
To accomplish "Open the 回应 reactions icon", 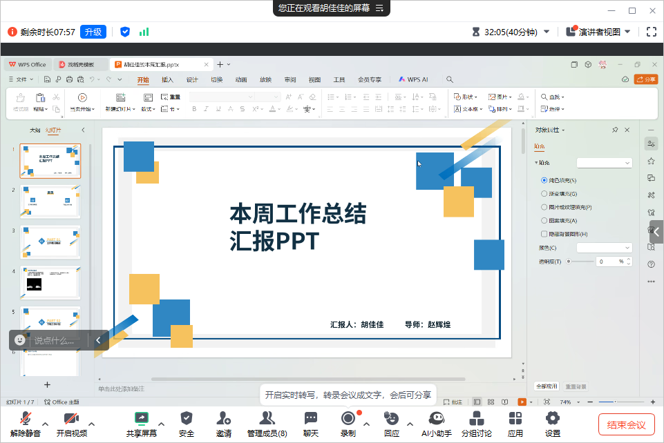I will pos(392,424).
